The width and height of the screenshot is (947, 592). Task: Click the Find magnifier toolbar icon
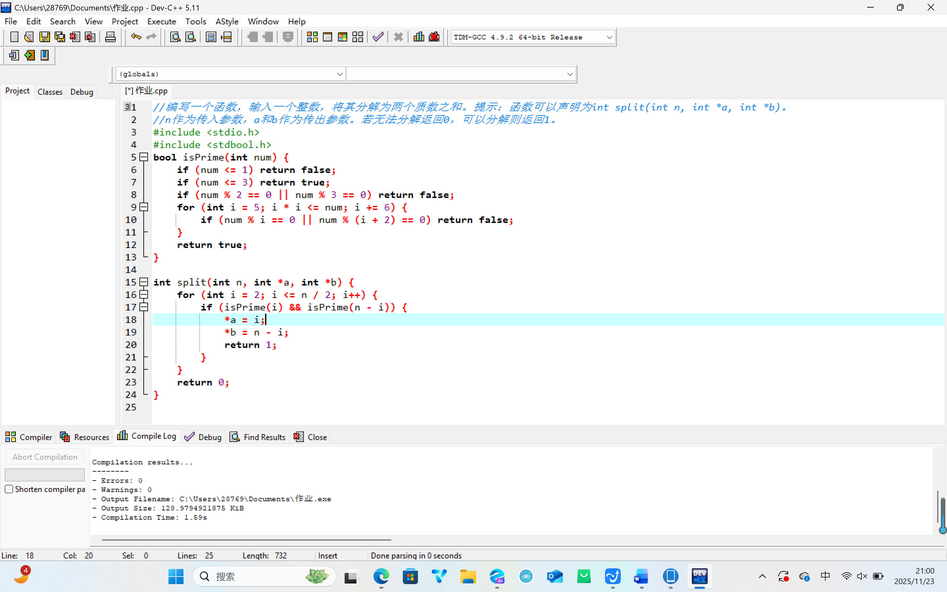175,37
